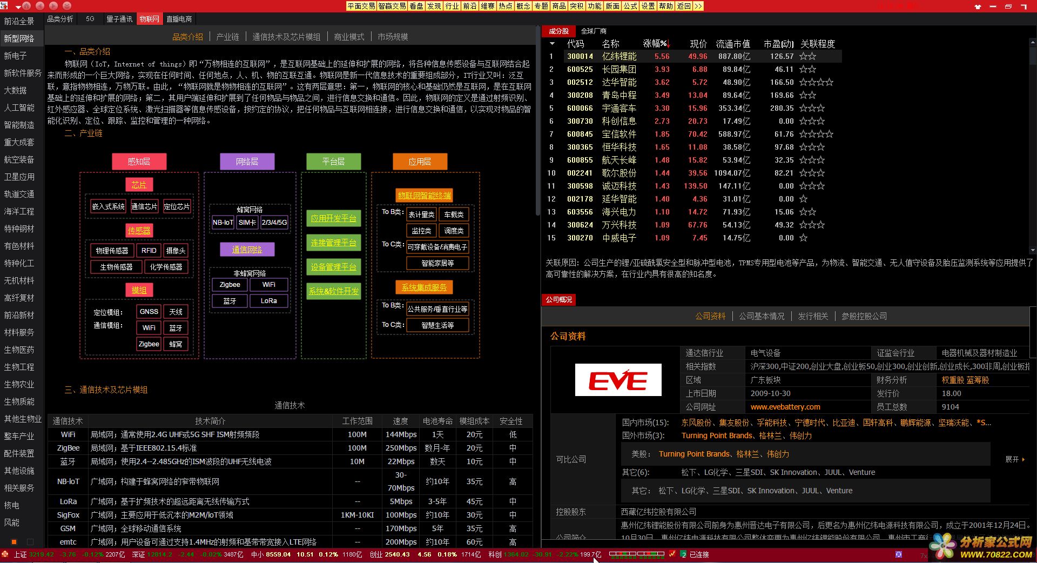Jump to the 商业模式 section link
1037x563 pixels.
point(349,37)
